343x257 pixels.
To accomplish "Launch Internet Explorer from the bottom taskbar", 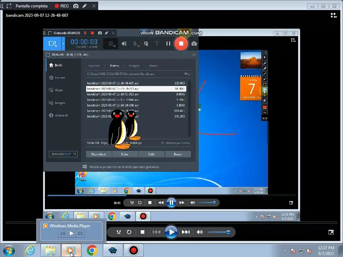I will [30, 250].
